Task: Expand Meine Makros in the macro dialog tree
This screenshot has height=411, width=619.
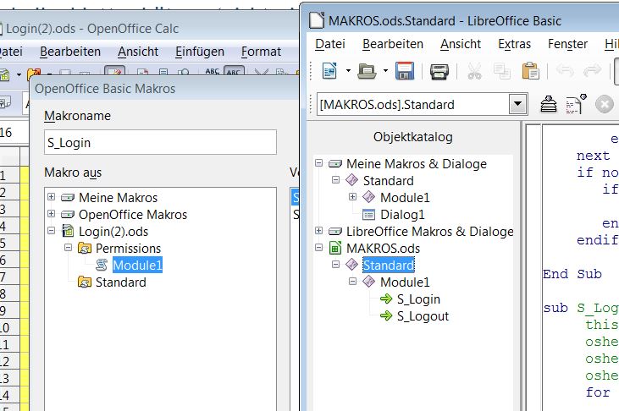Action: pyautogui.click(x=52, y=197)
